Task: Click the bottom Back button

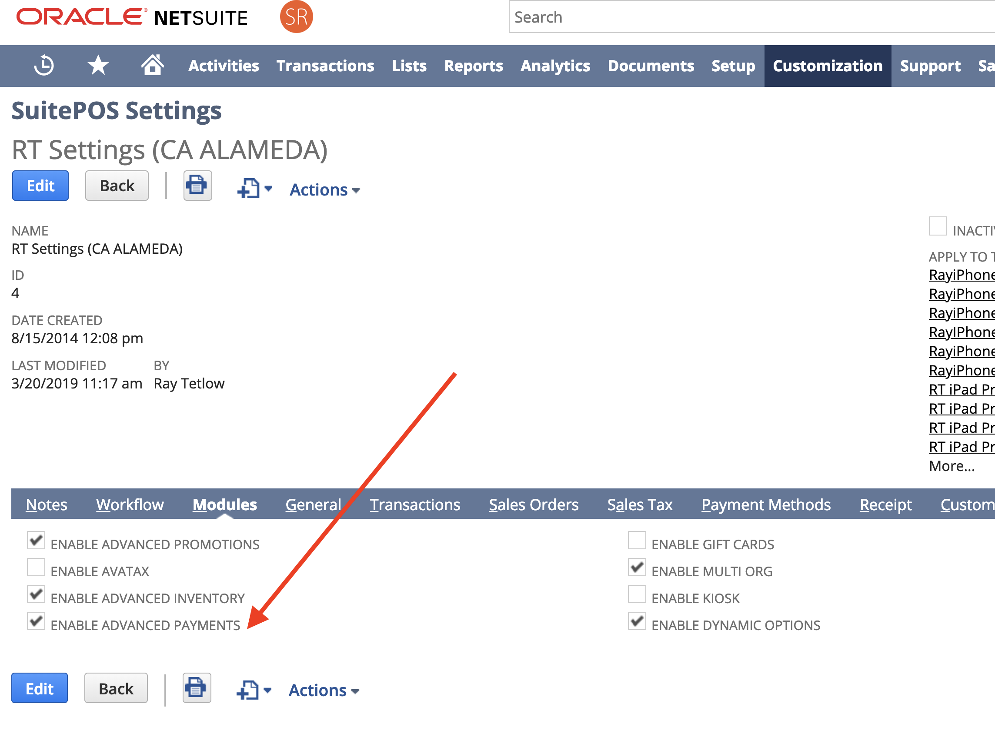Action: (116, 688)
